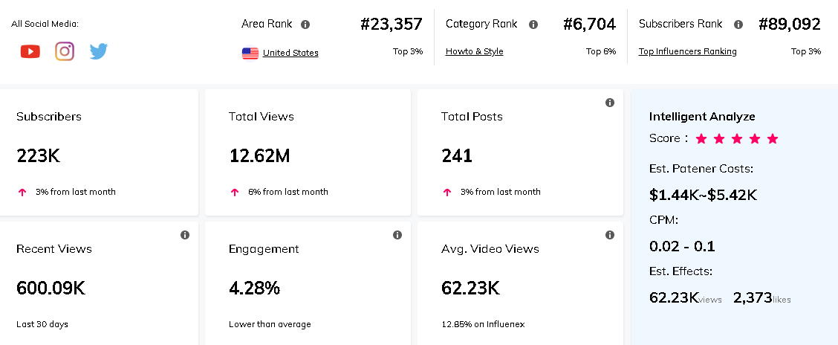Image resolution: width=838 pixels, height=345 pixels.
Task: Show info tooltip for Category Rank
Action: point(533,25)
